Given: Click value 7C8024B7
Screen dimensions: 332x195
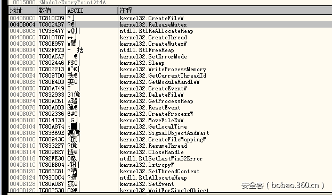Looking at the screenshot, I should (51, 24).
